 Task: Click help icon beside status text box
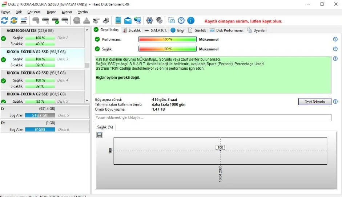click(335, 58)
